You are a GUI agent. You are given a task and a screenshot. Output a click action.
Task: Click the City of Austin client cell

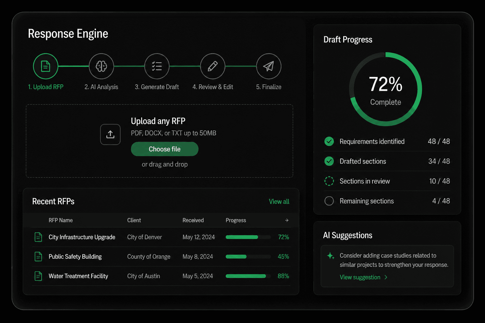[143, 276]
